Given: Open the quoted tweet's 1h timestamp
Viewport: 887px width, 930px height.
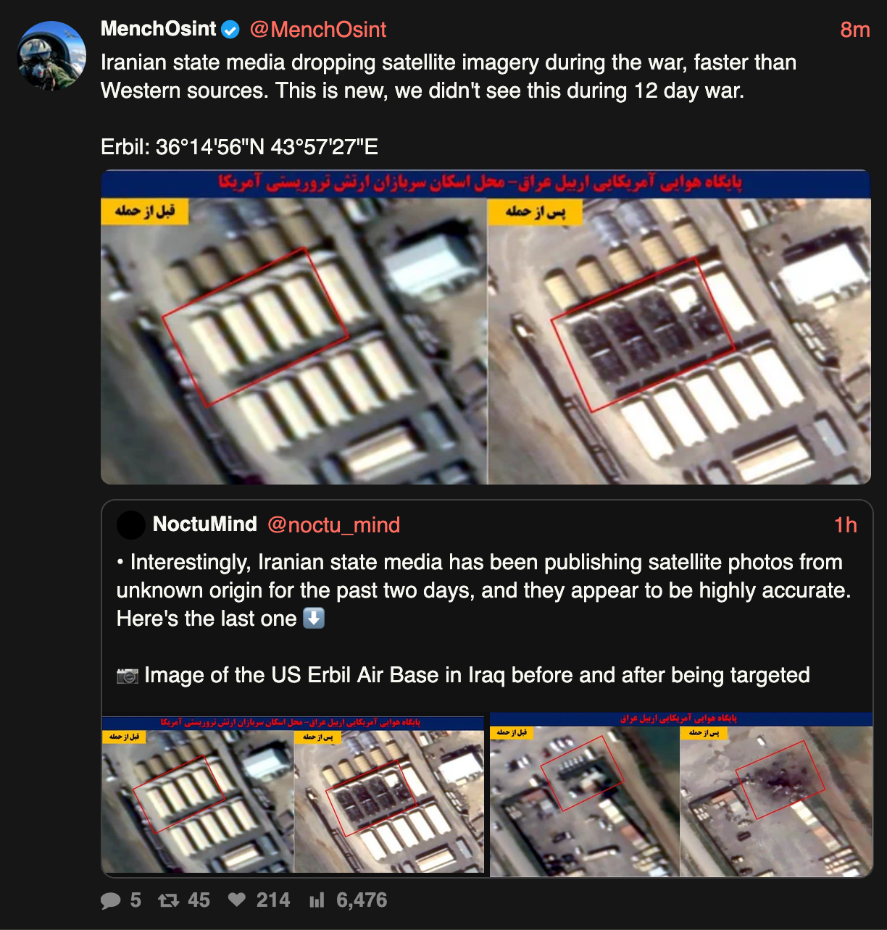Looking at the screenshot, I should 846,525.
